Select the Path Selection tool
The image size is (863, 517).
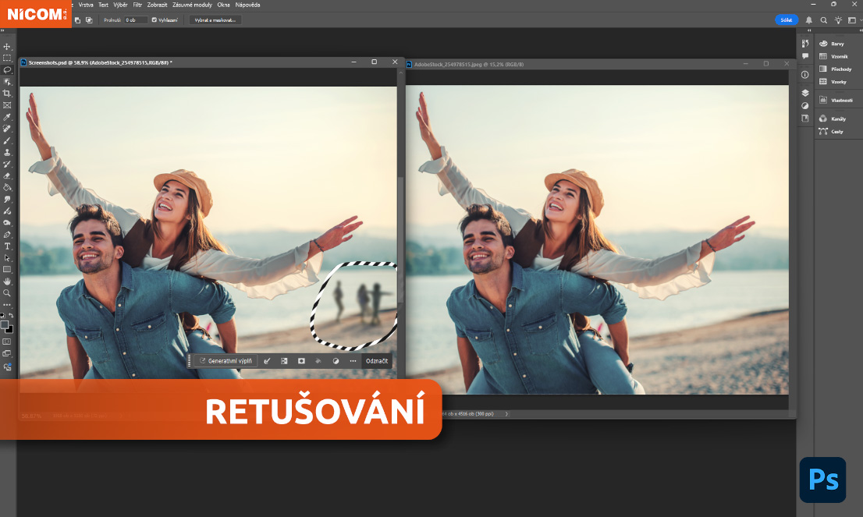coord(7,258)
